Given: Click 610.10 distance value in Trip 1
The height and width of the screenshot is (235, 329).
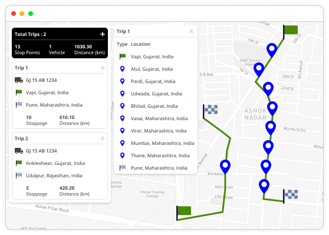Looking at the screenshot, I should click(x=67, y=117).
